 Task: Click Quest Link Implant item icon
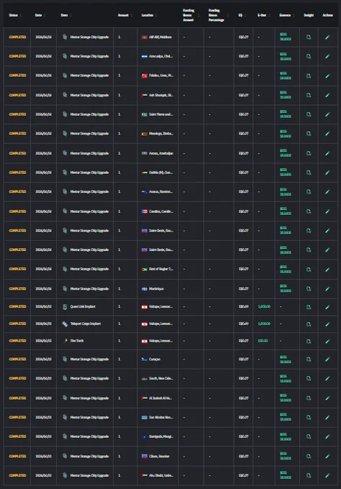point(65,307)
